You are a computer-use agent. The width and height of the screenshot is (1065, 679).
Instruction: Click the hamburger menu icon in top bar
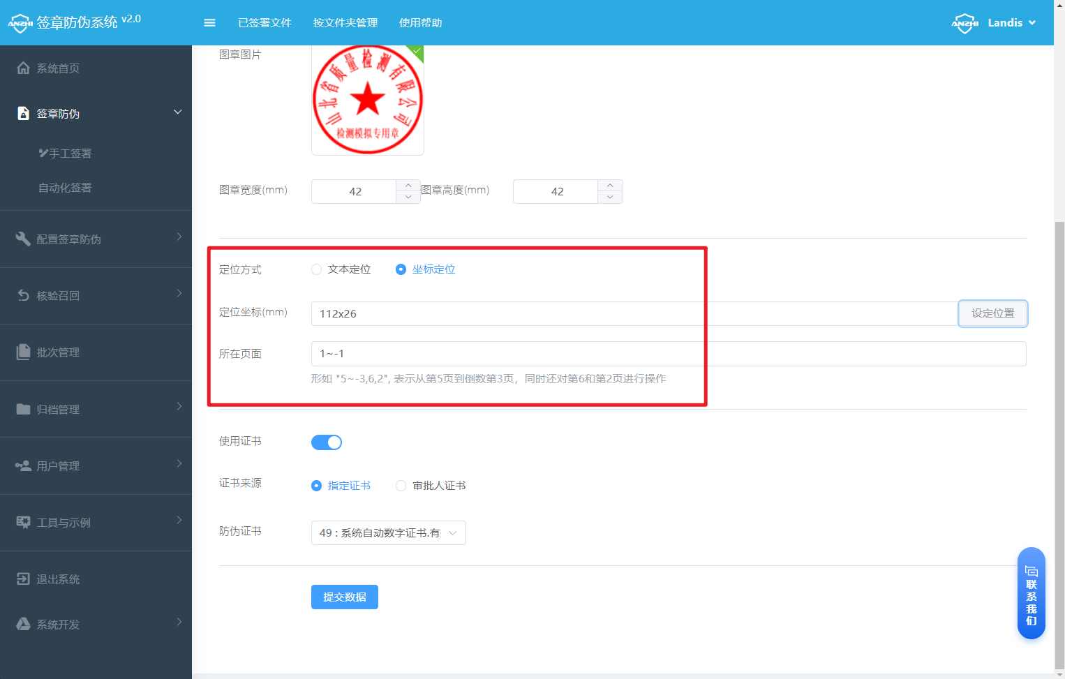(x=209, y=22)
